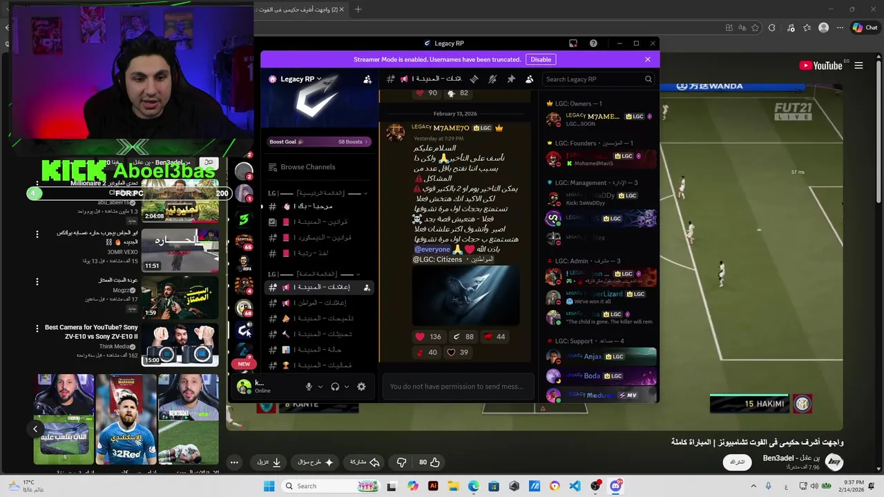Open member Boda in the member list
This screenshot has height=497, width=884.
pyautogui.click(x=599, y=376)
